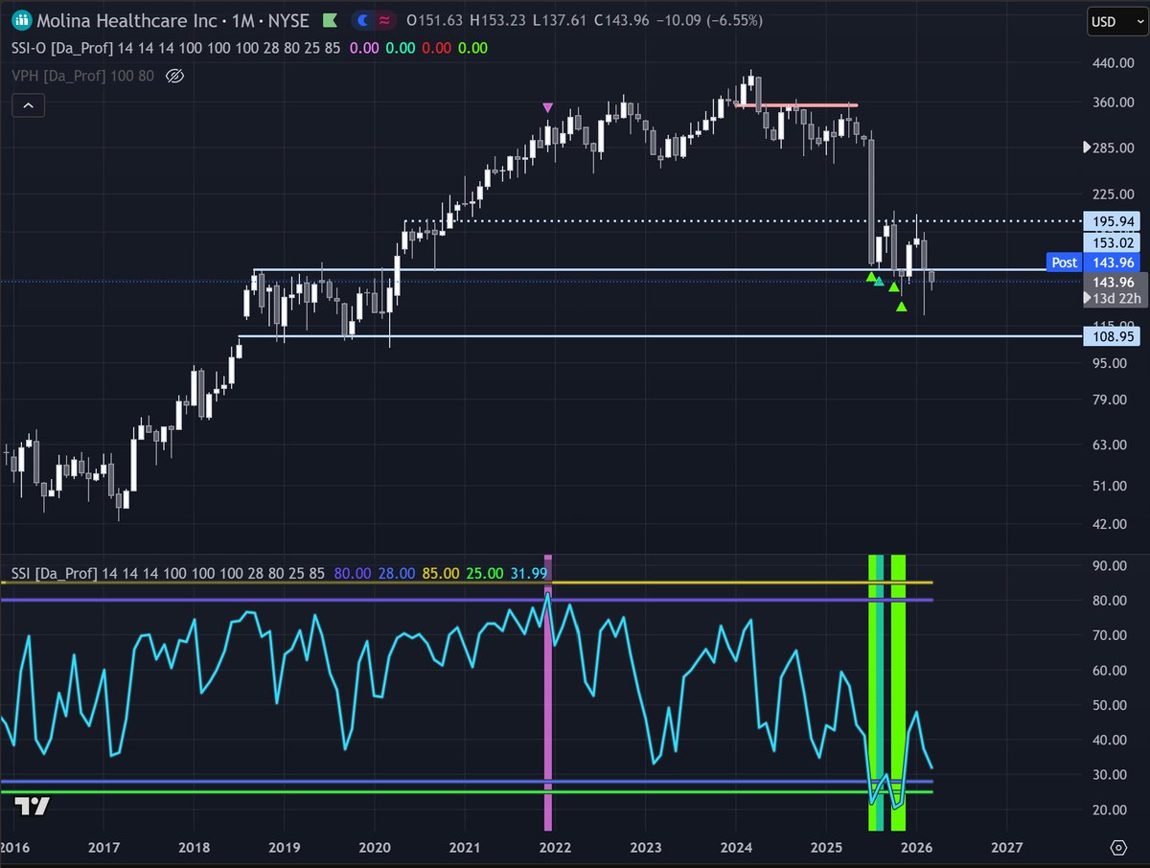Click the red approximate-sign data status icon
The image size is (1150, 868).
click(383, 19)
